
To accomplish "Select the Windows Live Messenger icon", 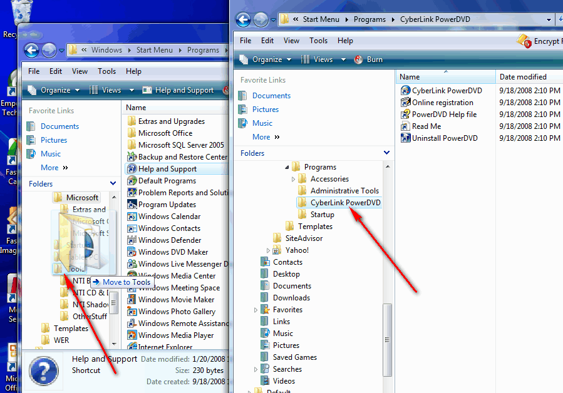I will pyautogui.click(x=132, y=264).
